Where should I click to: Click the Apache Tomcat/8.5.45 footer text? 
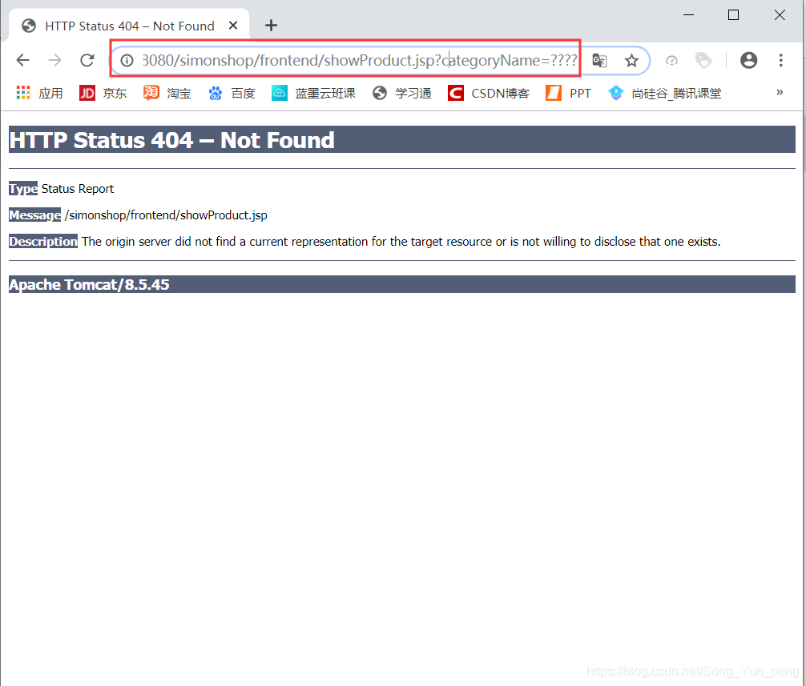(x=89, y=284)
